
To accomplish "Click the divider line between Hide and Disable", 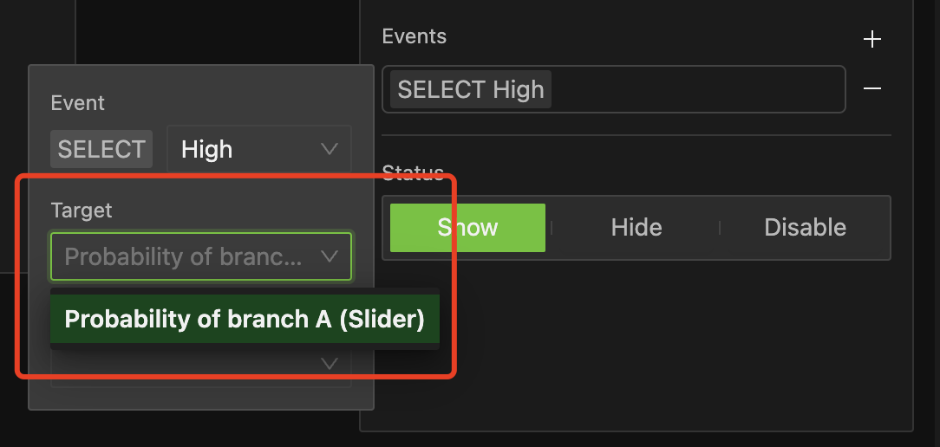I will click(720, 228).
